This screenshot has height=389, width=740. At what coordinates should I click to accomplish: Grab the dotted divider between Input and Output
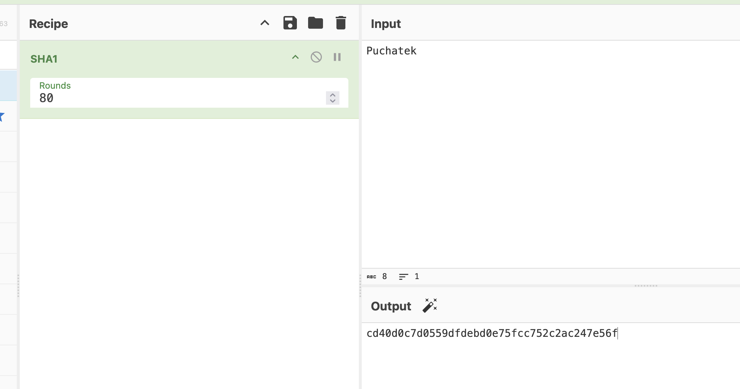646,286
